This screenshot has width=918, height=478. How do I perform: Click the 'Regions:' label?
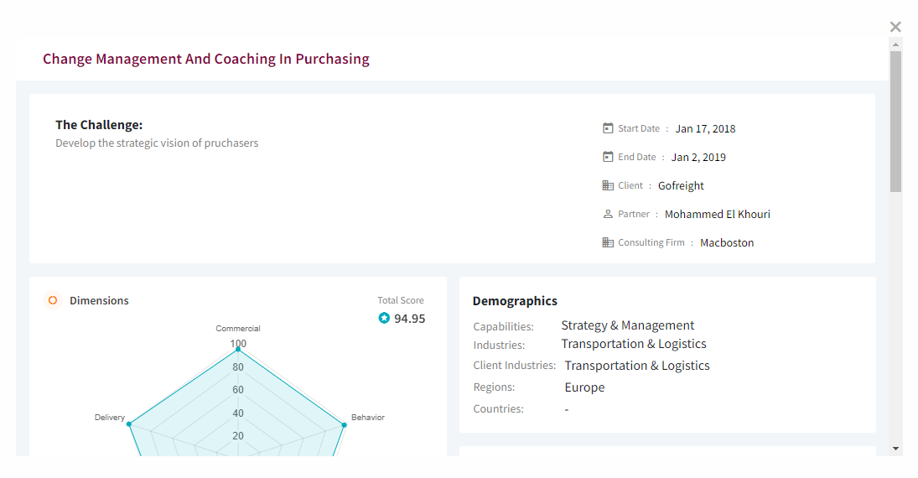tap(494, 387)
